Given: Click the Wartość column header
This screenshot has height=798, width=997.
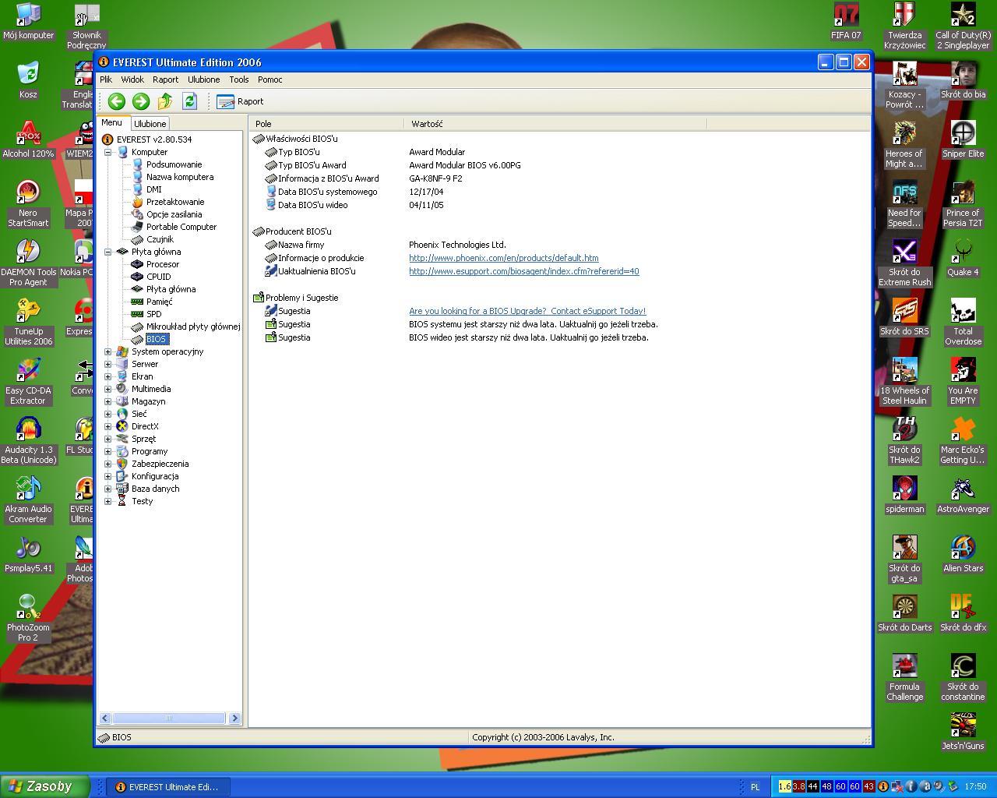Looking at the screenshot, I should click(x=555, y=123).
